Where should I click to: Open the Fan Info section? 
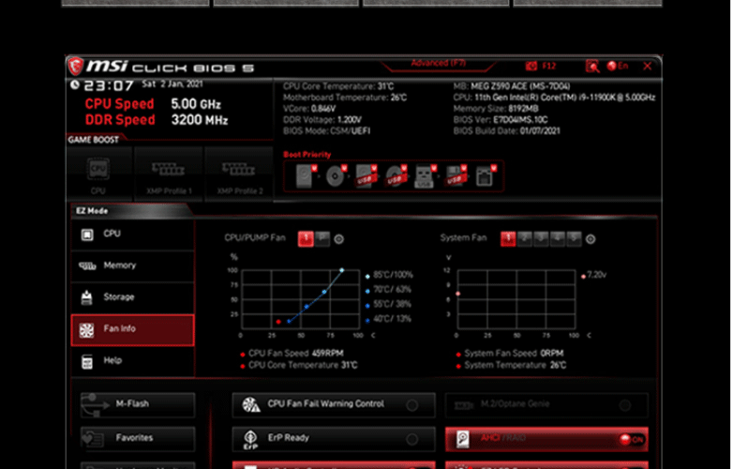pyautogui.click(x=133, y=330)
